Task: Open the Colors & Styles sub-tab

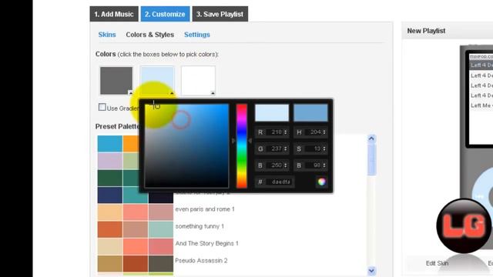Action: (149, 35)
